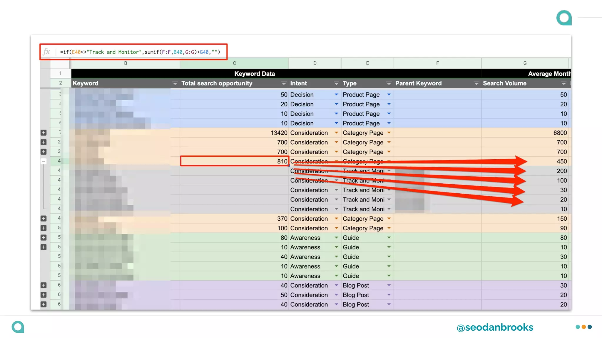Click the teal logo at bottom left
This screenshot has height=338, width=602.
coord(18,327)
